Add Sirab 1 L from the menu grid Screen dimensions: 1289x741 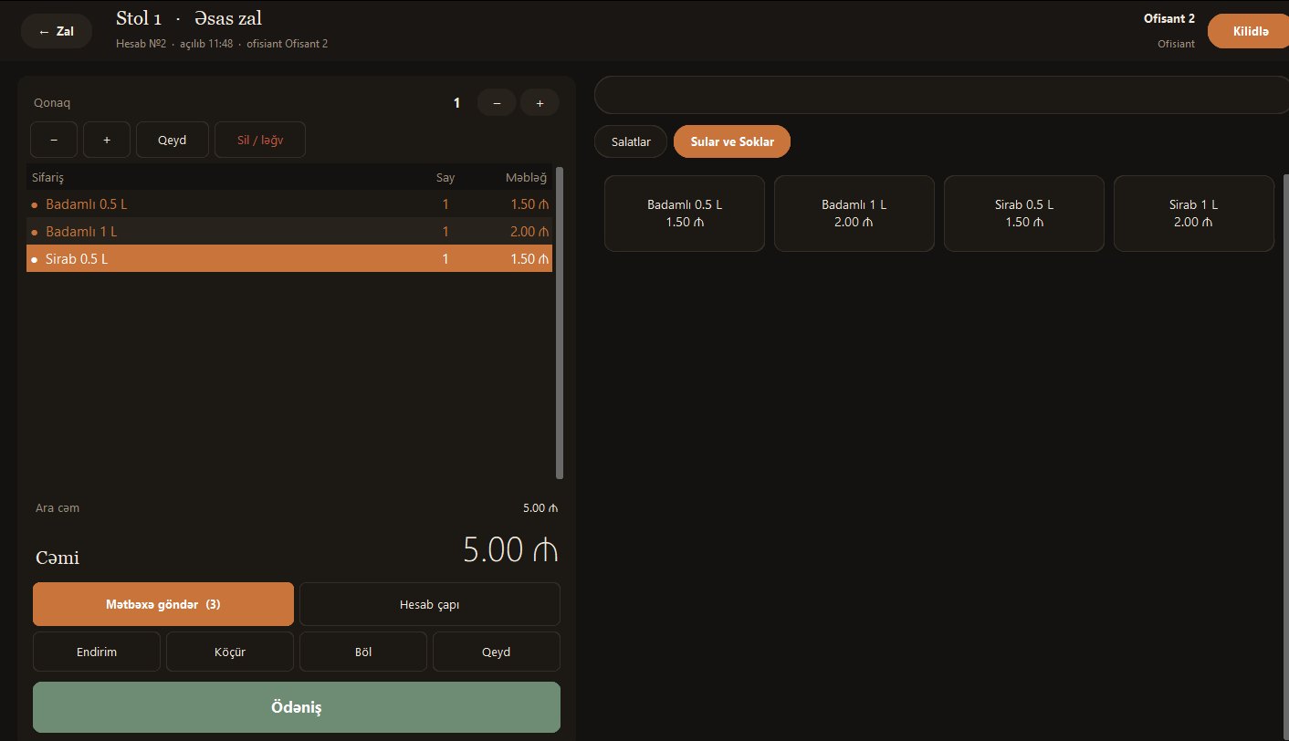point(1194,214)
